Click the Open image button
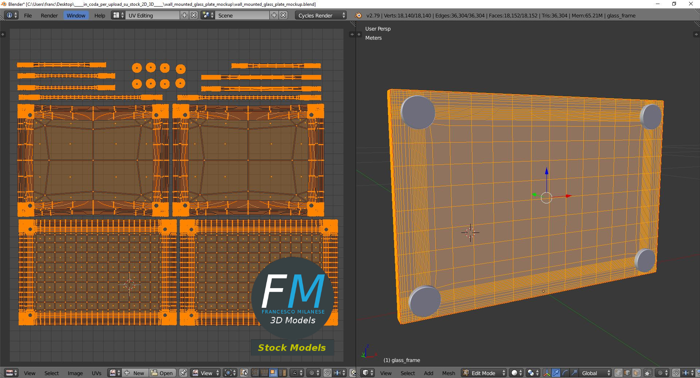The image size is (700, 378). (163, 373)
